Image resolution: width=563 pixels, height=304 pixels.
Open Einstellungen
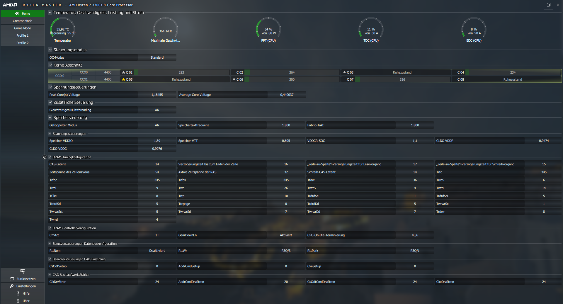click(23, 286)
